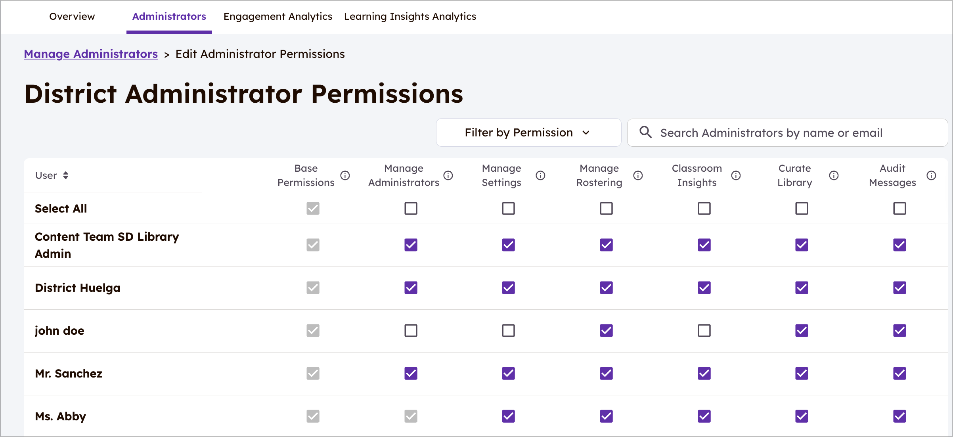Click the Curate Library info icon
953x437 pixels.
click(834, 175)
